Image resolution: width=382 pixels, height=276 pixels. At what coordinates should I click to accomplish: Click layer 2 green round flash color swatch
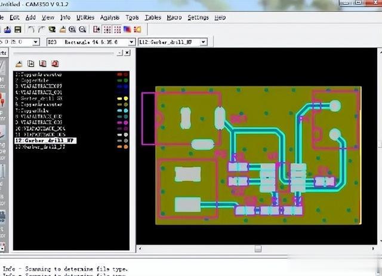click(126, 81)
